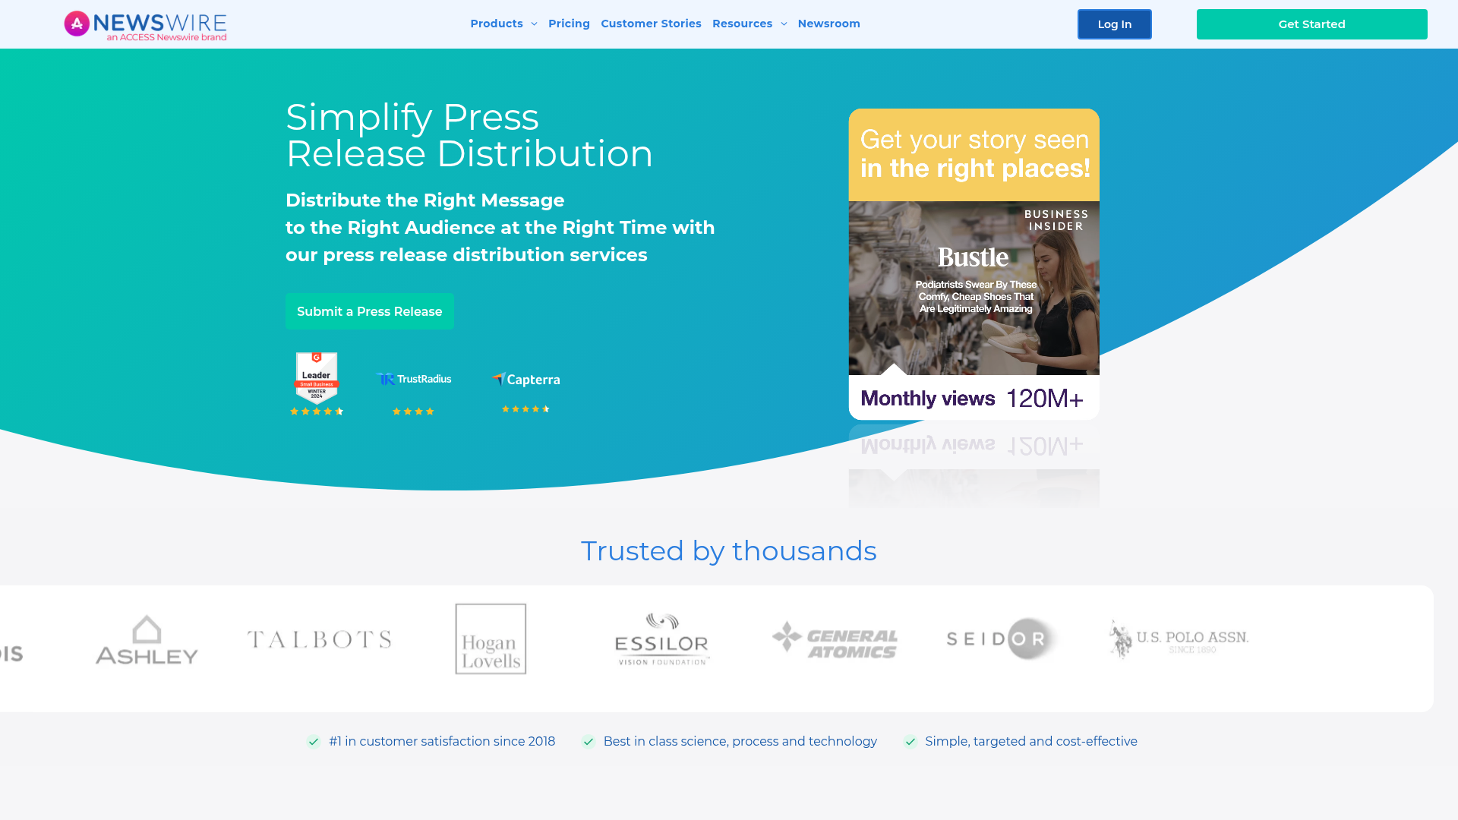The height and width of the screenshot is (820, 1458).
Task: Click the Log In button
Action: point(1114,24)
